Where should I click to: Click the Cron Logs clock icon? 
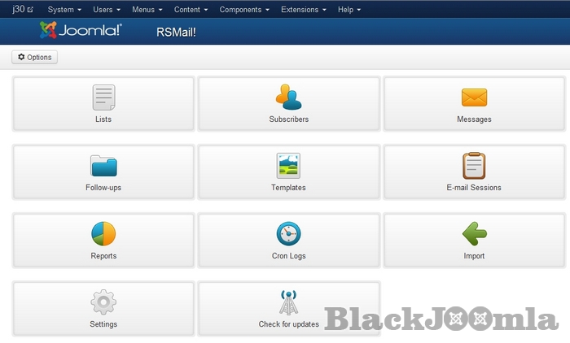pos(288,234)
